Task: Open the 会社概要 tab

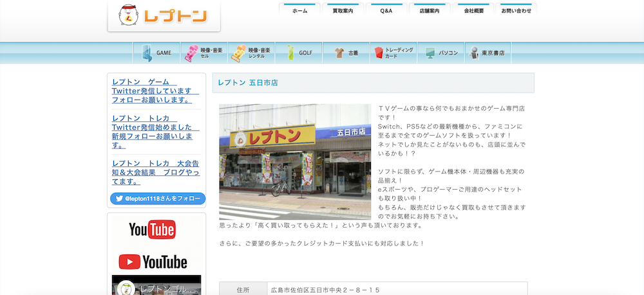Action: coord(473,11)
